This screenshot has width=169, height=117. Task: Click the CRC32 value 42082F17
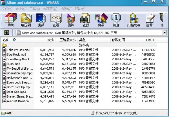point(148,78)
